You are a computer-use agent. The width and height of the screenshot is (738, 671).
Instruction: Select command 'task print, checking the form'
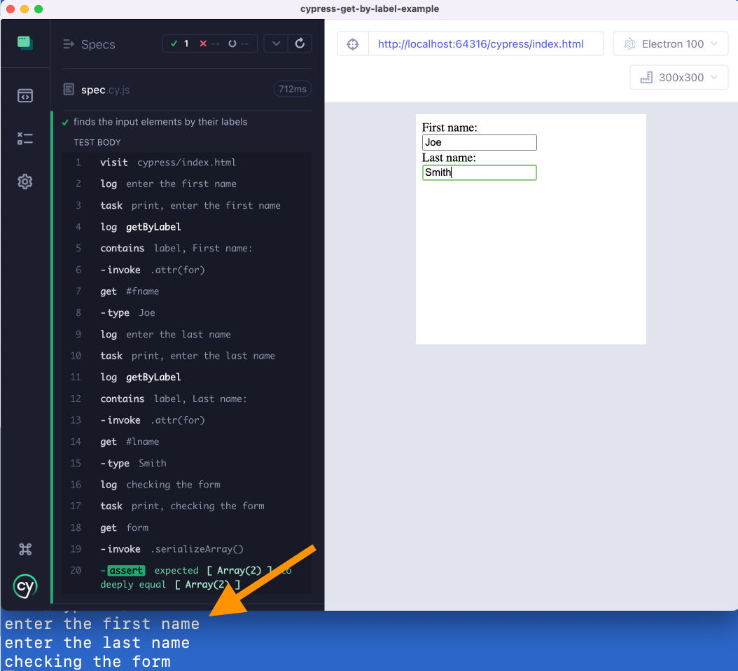[186, 506]
